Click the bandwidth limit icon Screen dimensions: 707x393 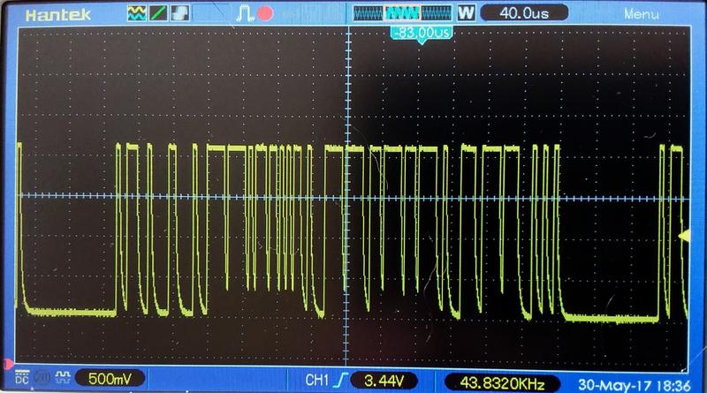pyautogui.click(x=63, y=377)
